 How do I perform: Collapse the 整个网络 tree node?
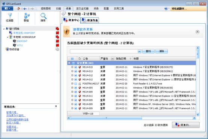(4, 29)
